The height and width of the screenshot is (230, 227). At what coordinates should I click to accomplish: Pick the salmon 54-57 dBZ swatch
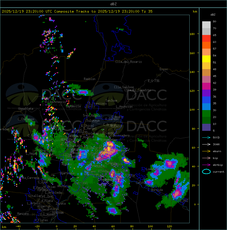[206, 52]
